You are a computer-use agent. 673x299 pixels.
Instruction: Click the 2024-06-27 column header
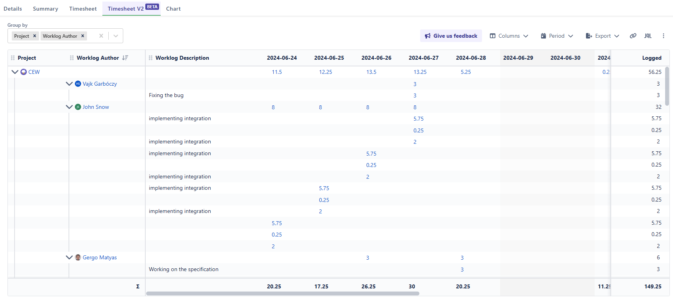(424, 58)
